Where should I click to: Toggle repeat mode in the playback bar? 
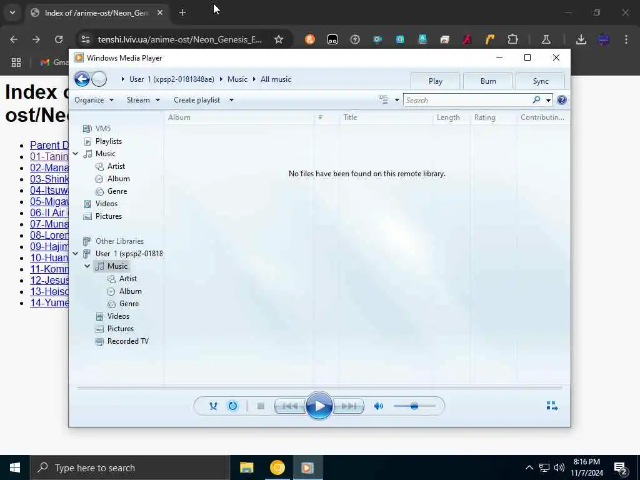point(232,406)
